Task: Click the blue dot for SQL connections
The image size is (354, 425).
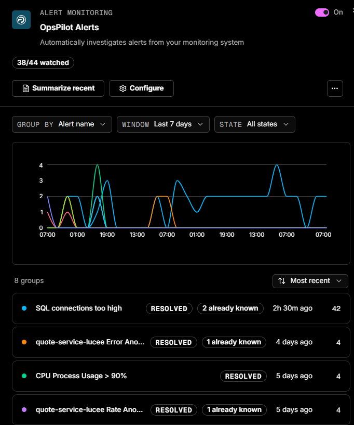Action: 24,308
